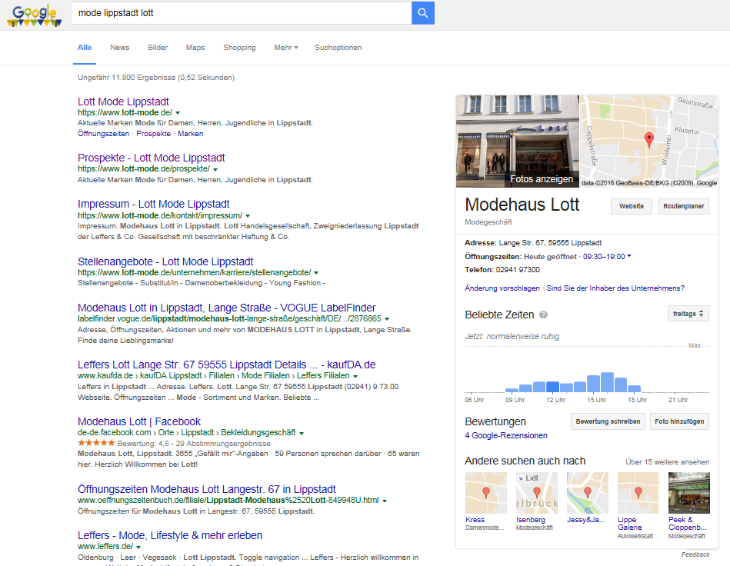Viewport: 730px width, 566px height.
Task: Click the blue search magnifier button
Action: pos(423,13)
